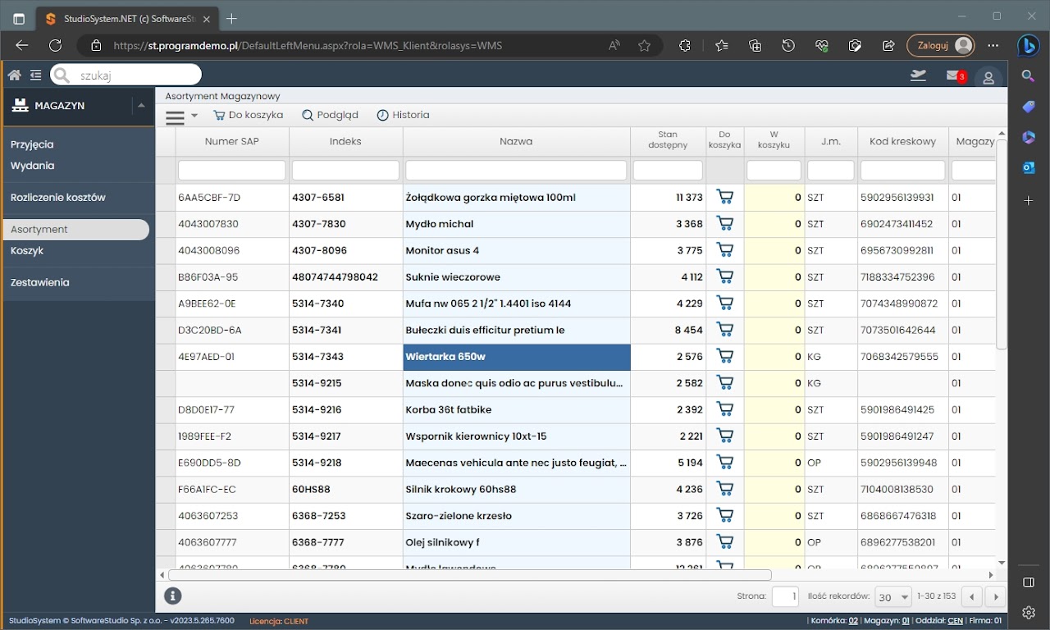Open the hamburger grid menu dropdown

(181, 116)
